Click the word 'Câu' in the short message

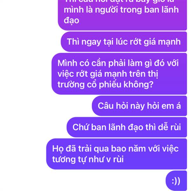106,106
